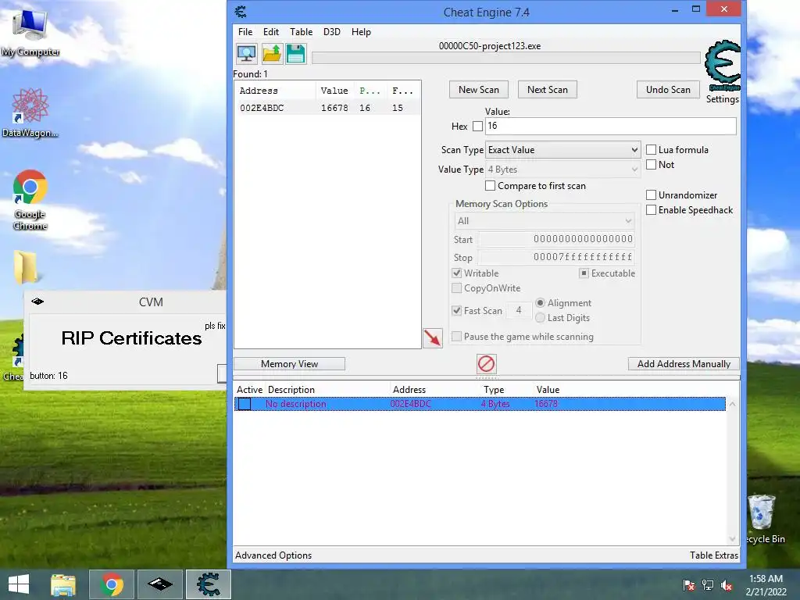
Task: Switch to CVM app in taskbar
Action: point(159,584)
